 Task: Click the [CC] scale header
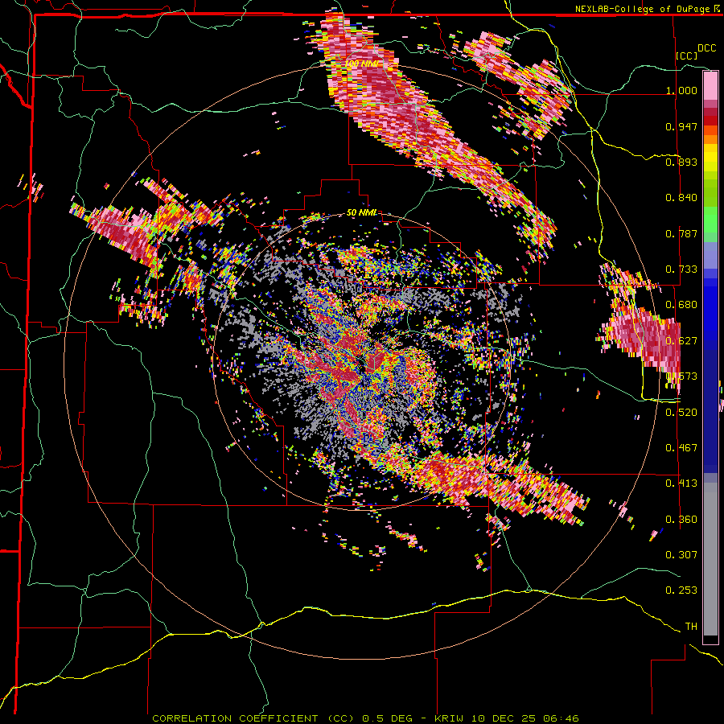click(x=687, y=56)
